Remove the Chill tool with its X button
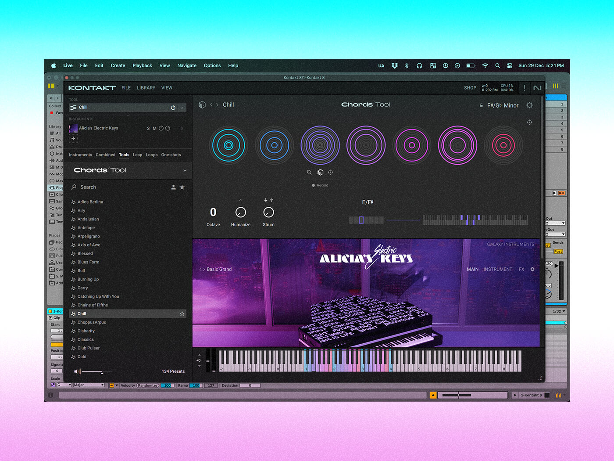Image resolution: width=614 pixels, height=461 pixels. tap(182, 108)
